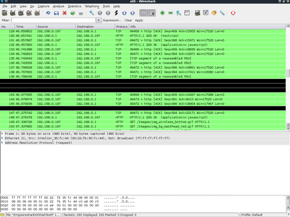
Task: Sort by the No. column header
Action: pos(8,27)
